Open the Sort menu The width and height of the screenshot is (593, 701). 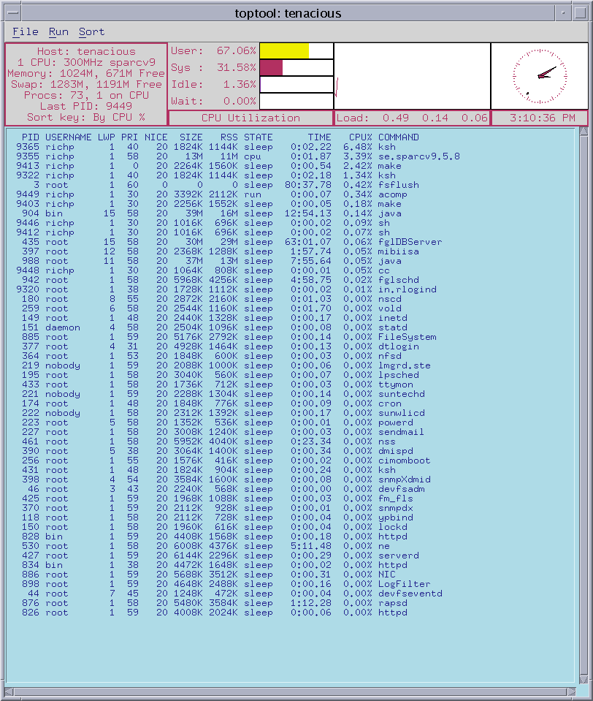point(91,32)
